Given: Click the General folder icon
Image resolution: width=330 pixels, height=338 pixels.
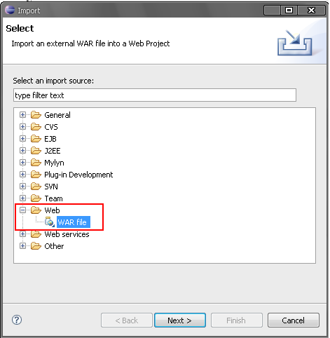Looking at the screenshot, I should point(36,115).
